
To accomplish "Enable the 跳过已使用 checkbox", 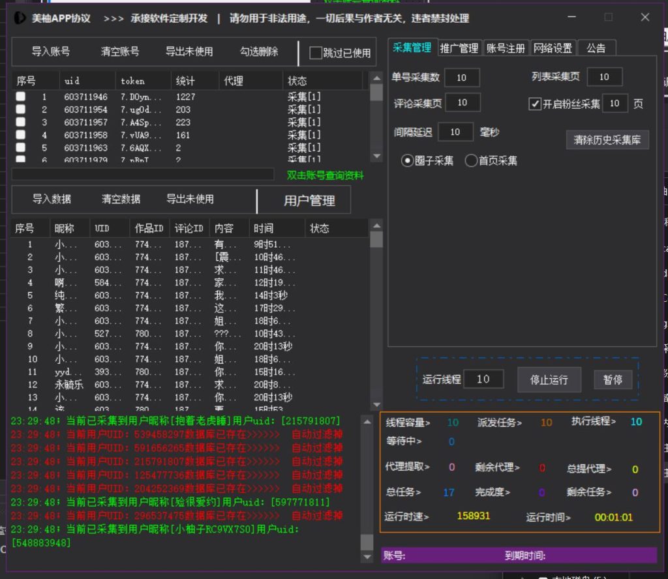I will click(316, 53).
